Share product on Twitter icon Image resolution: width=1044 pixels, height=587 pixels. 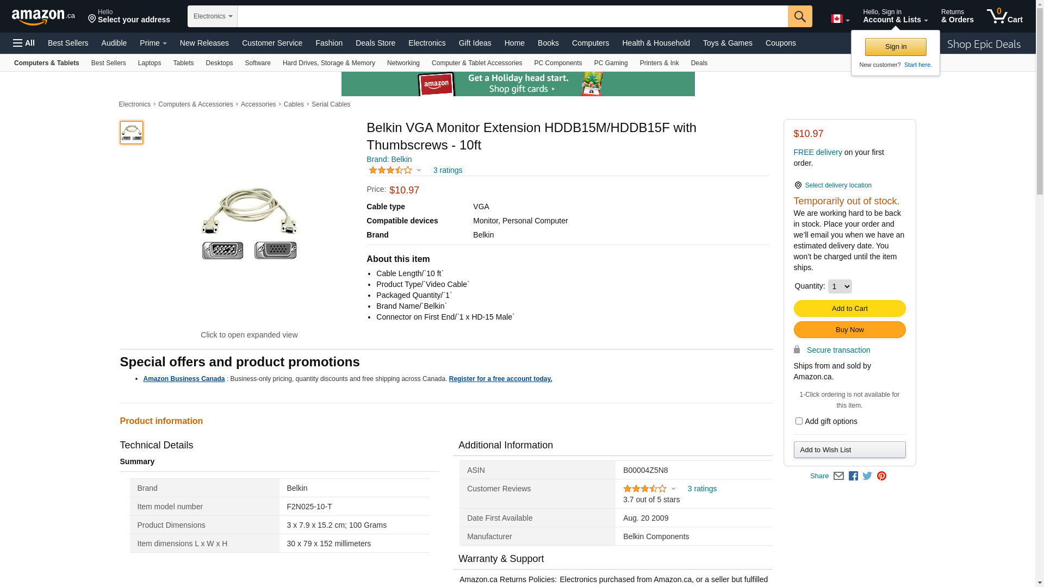point(867,476)
